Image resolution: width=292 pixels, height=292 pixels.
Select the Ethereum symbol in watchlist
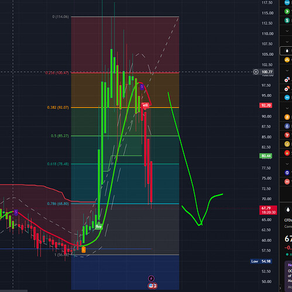tap(287, 126)
